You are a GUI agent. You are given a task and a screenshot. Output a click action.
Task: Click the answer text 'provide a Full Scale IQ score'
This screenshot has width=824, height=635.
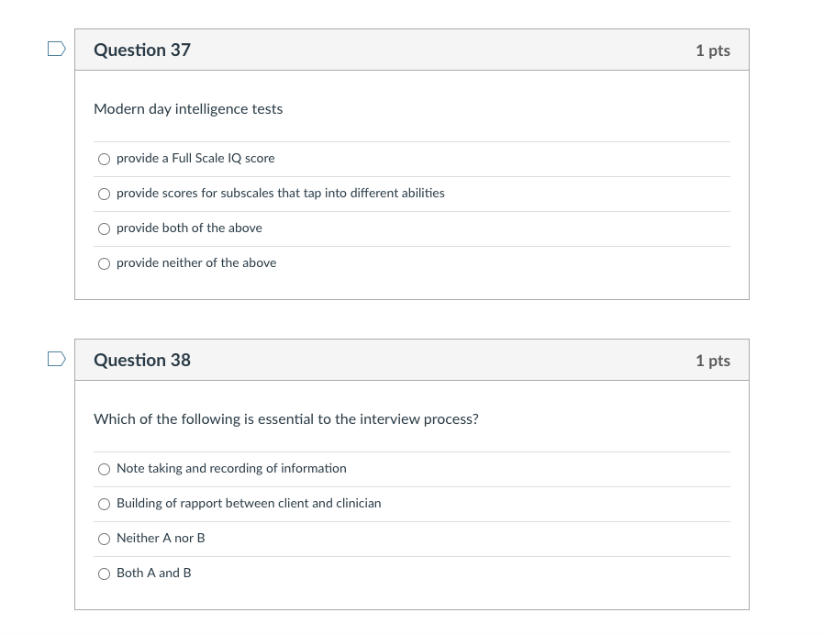(x=195, y=158)
